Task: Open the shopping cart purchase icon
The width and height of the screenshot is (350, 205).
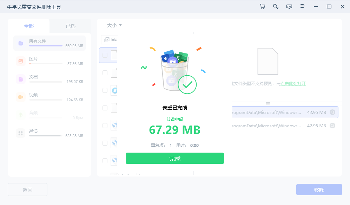Action: point(262,7)
